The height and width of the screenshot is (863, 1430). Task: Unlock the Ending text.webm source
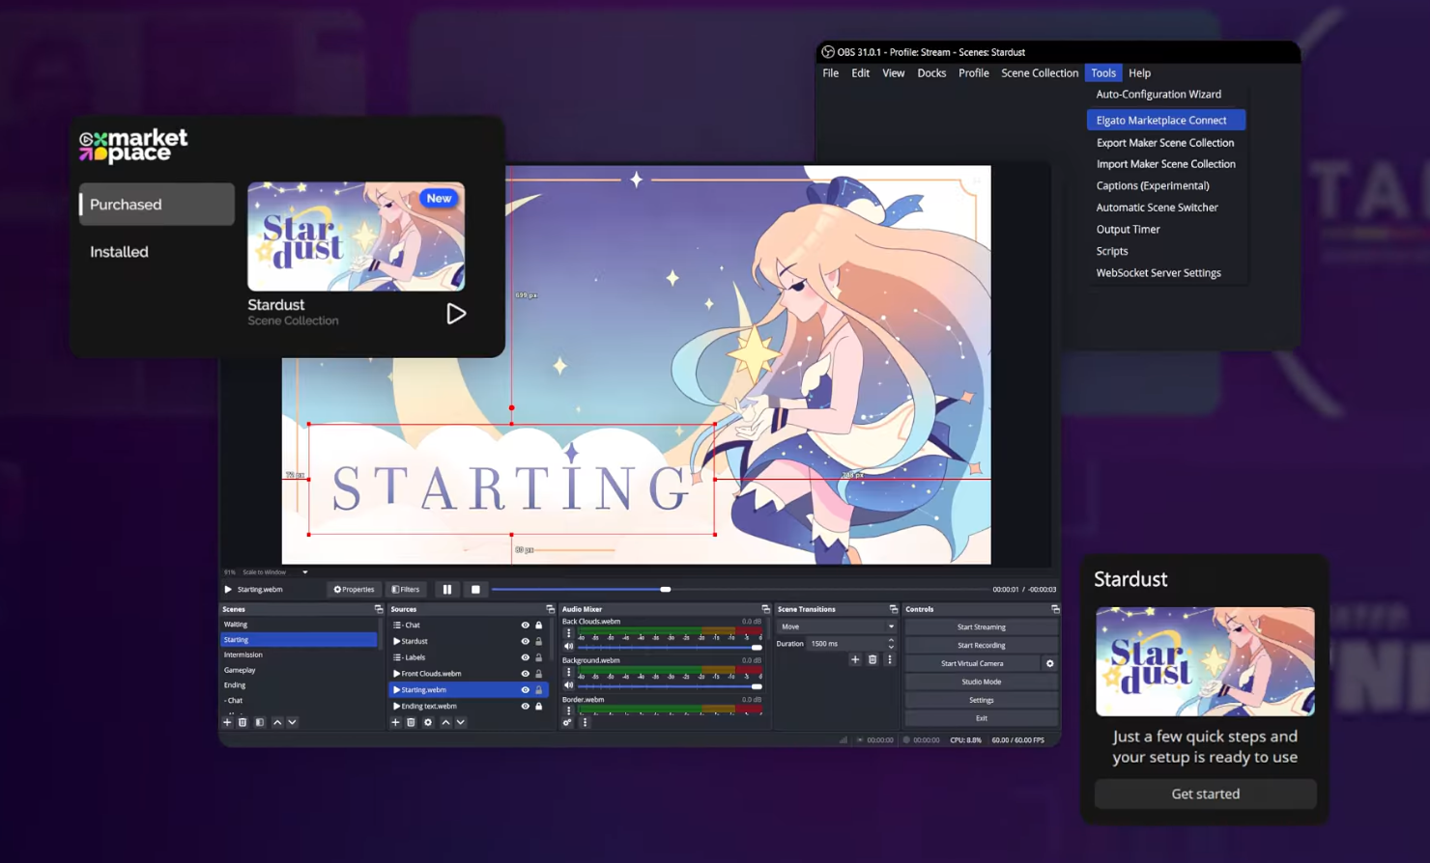coord(539,706)
